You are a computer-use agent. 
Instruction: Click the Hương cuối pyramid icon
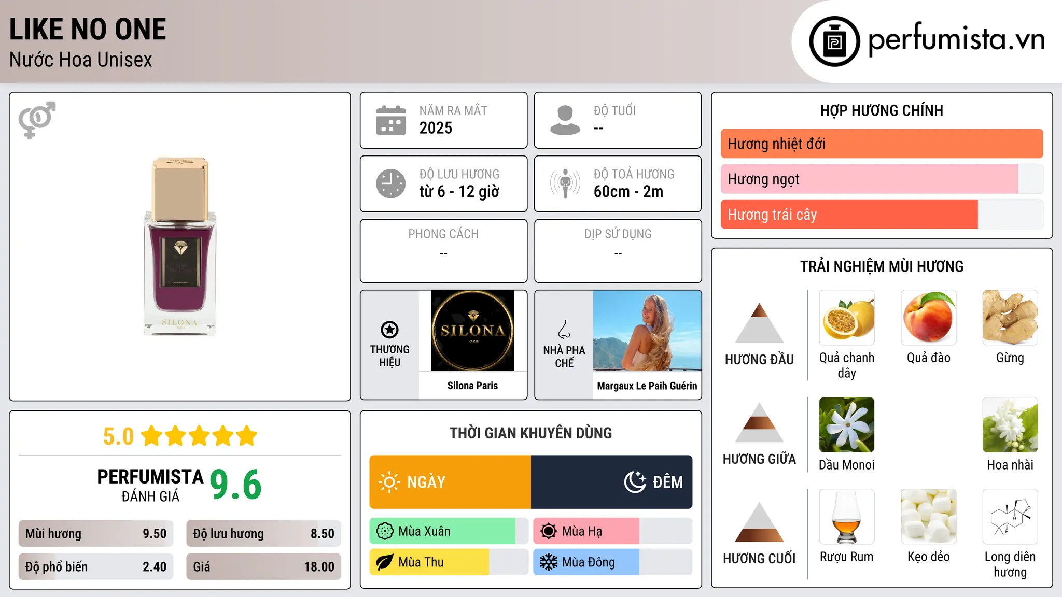point(759,522)
